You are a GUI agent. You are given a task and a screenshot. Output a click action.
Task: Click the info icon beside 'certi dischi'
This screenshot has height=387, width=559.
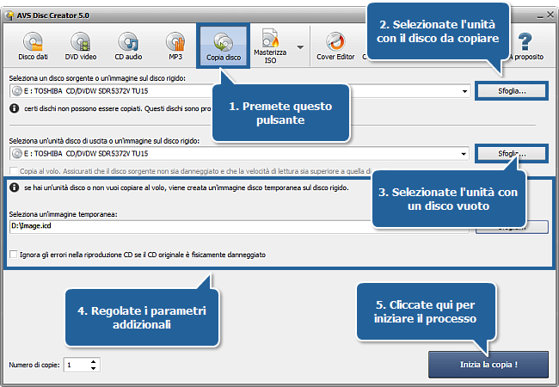click(15, 108)
